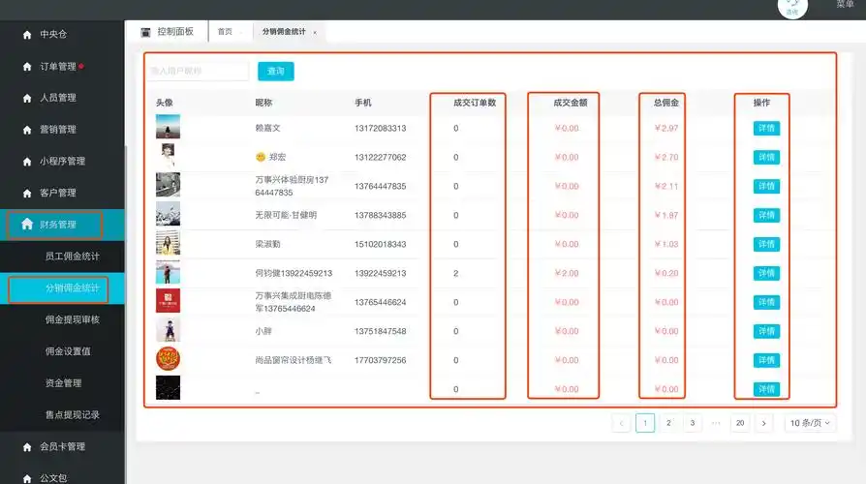Close the 分销佣金统计 tab
Viewport: 866px width, 484px height.
315,33
